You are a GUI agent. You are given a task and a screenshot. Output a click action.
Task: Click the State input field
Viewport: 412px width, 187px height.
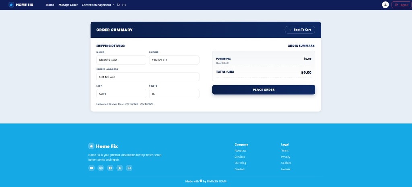coord(174,94)
